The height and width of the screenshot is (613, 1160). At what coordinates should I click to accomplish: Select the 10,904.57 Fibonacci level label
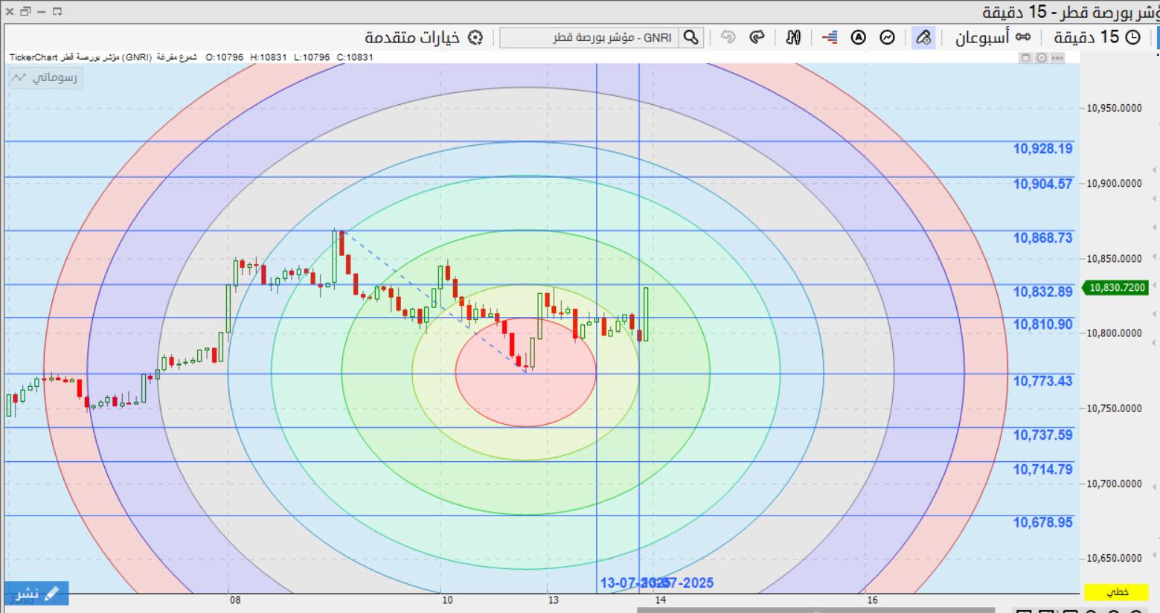tap(1042, 184)
